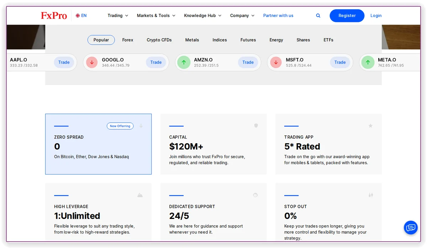Open the Trading App 5* Rated card
Viewport: 427px width, 248px height.
tap(328, 144)
